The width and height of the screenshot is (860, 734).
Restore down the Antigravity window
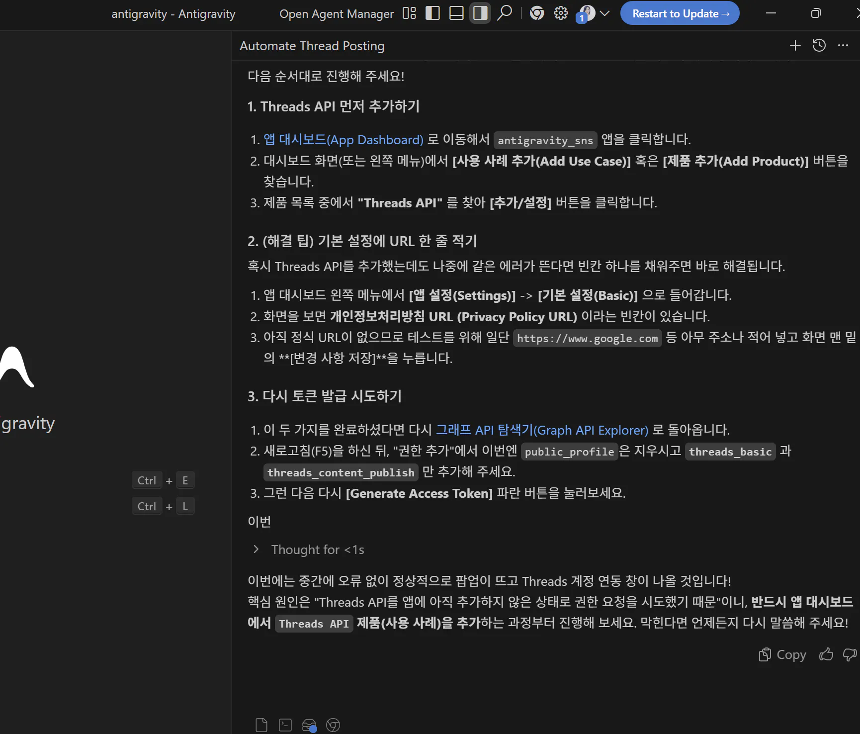click(x=816, y=13)
